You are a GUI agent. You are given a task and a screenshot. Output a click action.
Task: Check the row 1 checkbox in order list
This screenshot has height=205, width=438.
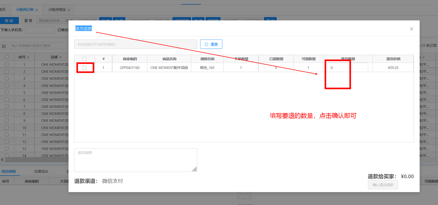tap(7, 65)
